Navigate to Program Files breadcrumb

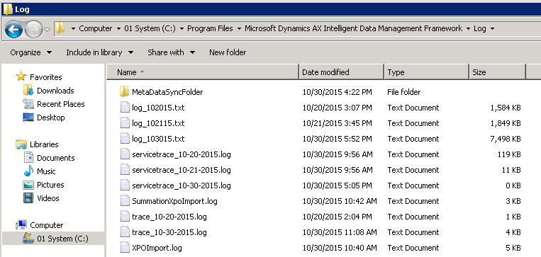click(x=210, y=28)
